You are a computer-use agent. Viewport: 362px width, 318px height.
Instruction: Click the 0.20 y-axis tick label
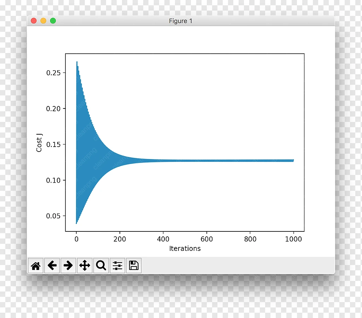tap(53, 109)
